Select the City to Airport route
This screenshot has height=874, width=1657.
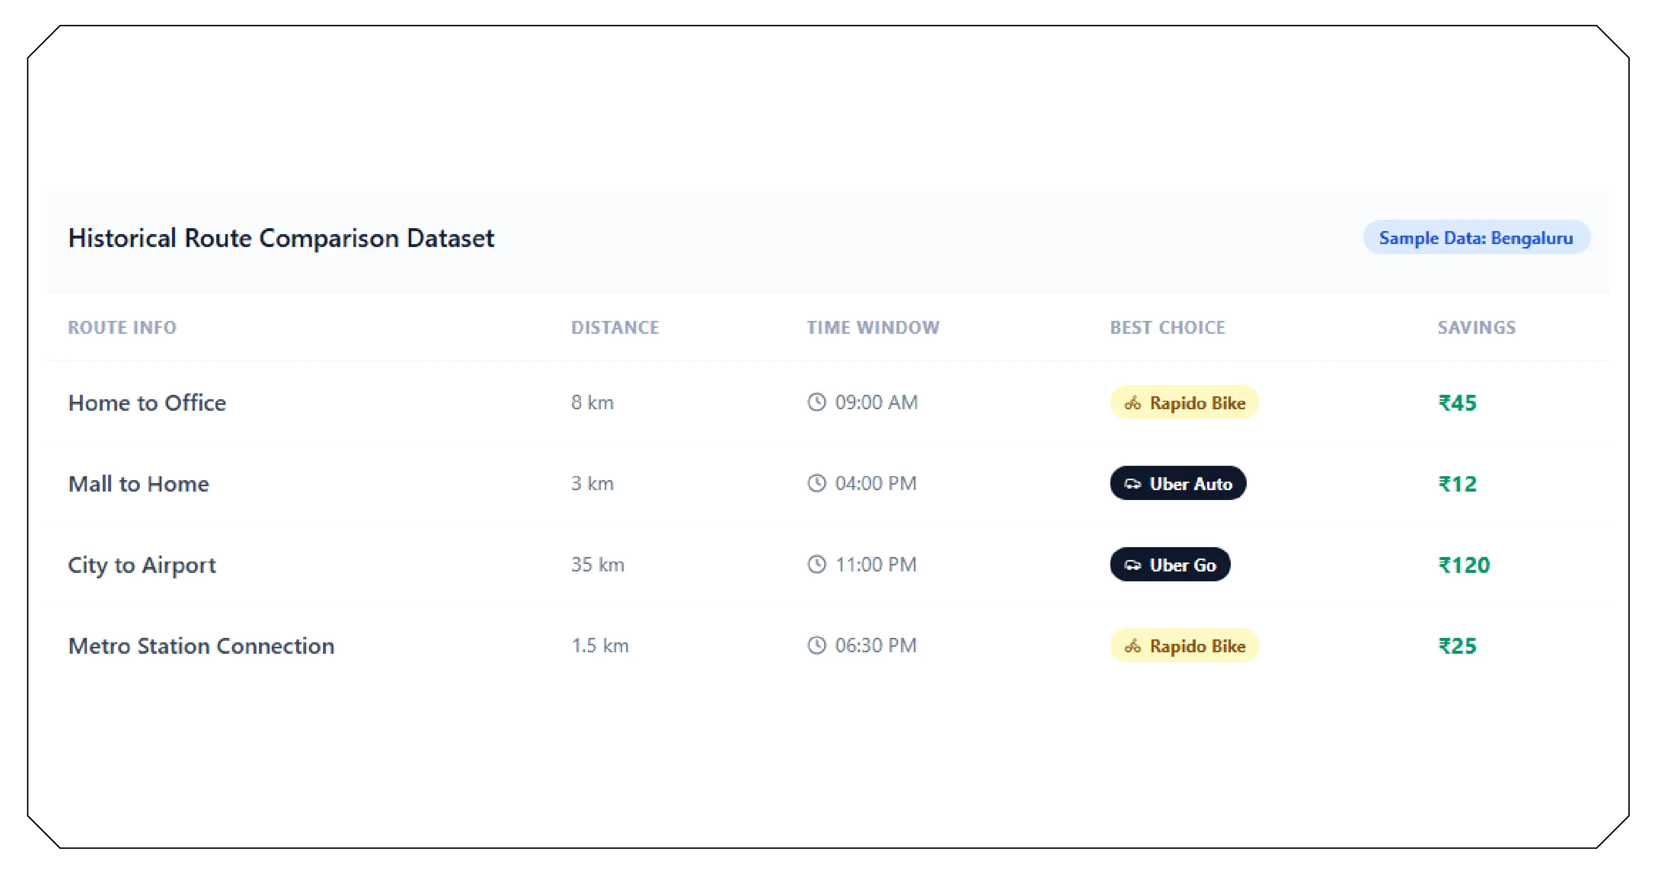[142, 565]
